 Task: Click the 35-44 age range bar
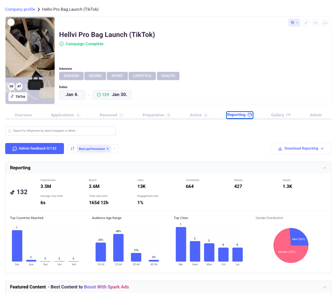[136, 257]
